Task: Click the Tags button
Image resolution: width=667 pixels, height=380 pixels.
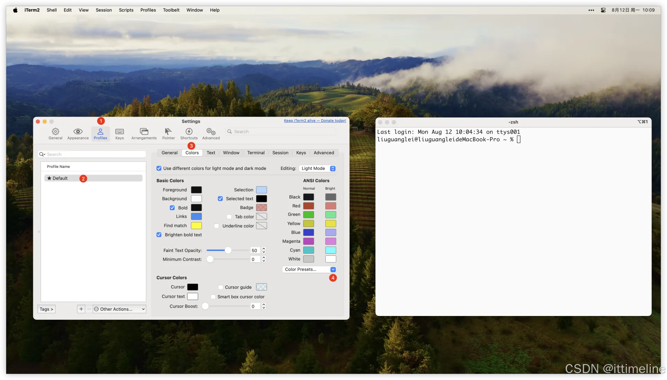Action: pyautogui.click(x=46, y=309)
